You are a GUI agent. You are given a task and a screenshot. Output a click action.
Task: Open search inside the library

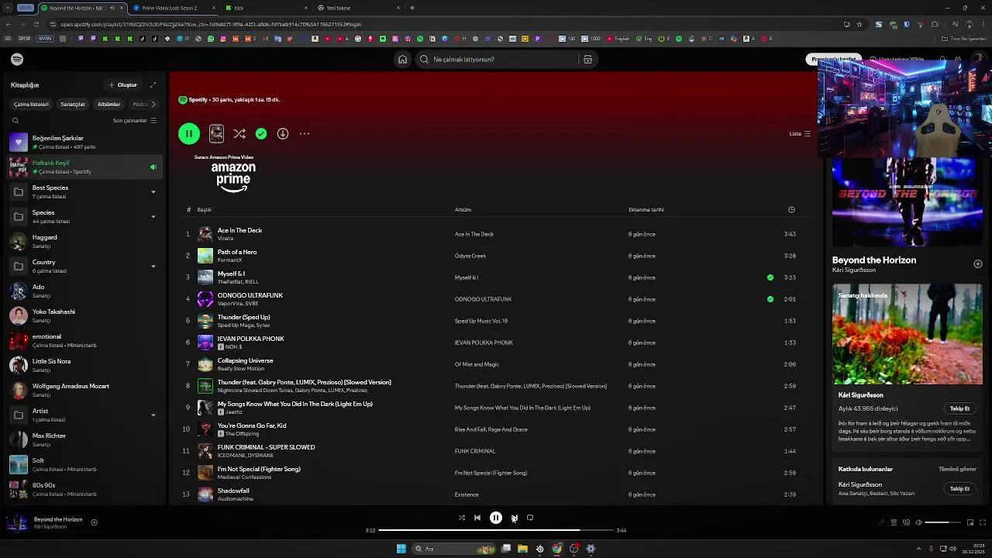[15, 121]
